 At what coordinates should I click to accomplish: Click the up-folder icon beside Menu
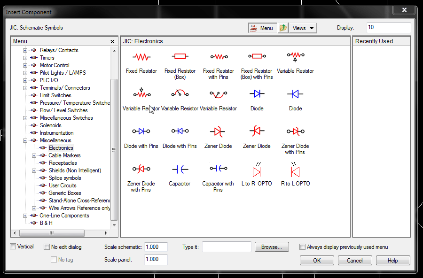click(283, 28)
